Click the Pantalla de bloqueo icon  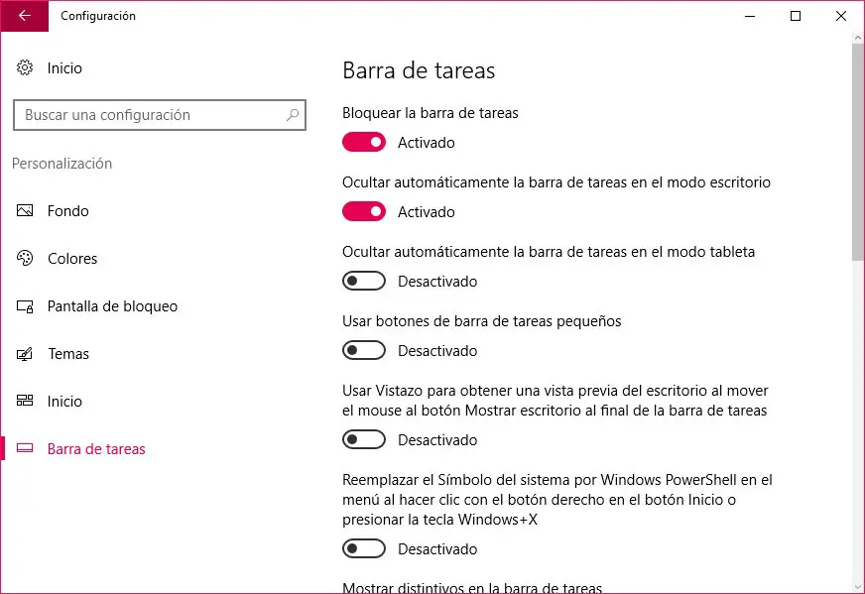click(x=26, y=306)
